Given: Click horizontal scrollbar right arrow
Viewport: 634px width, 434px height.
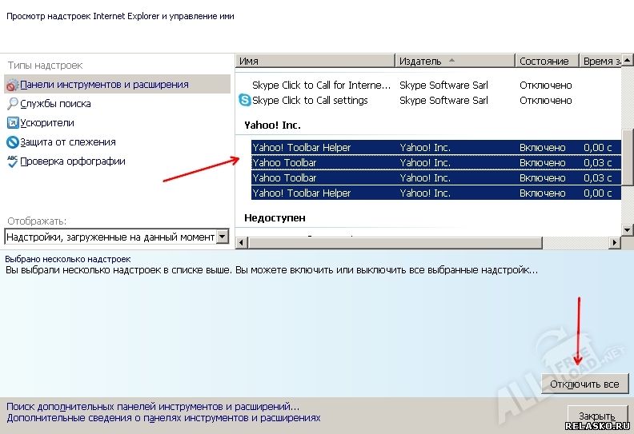Looking at the screenshot, I should pos(615,243).
